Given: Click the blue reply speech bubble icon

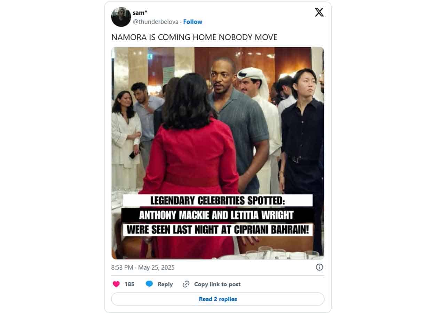Looking at the screenshot, I should click(149, 284).
